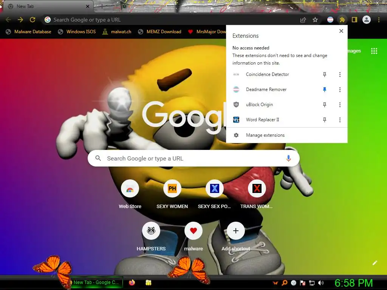Reload the page with the refresh icon

[x=33, y=20]
